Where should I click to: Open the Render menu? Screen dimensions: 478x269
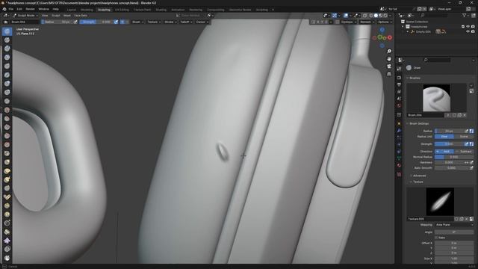coord(30,9)
